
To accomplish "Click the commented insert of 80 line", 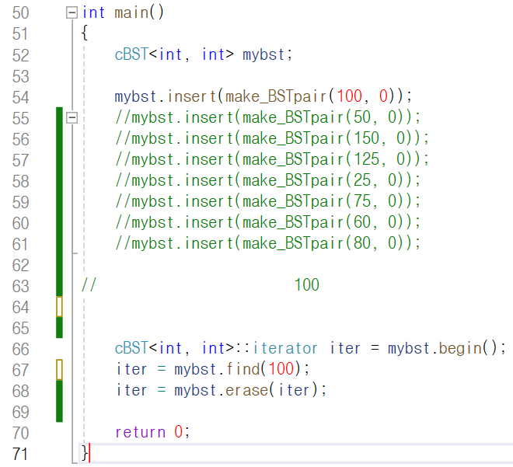I will coord(267,243).
